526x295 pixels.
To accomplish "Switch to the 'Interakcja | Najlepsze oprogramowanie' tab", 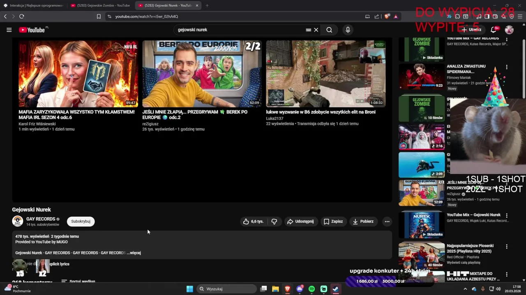I will 33,5.
